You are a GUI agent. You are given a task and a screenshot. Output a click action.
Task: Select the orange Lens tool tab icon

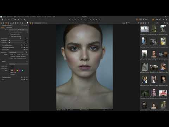tap(6, 23)
